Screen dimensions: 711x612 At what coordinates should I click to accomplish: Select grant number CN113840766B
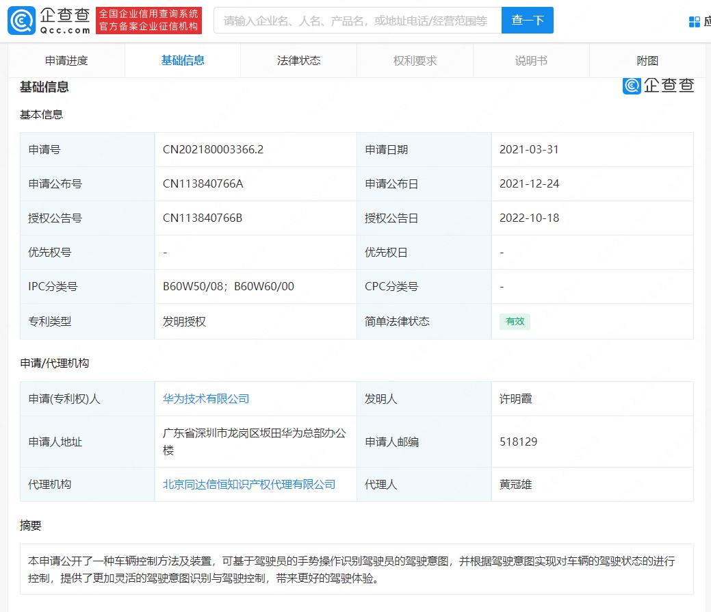[203, 218]
